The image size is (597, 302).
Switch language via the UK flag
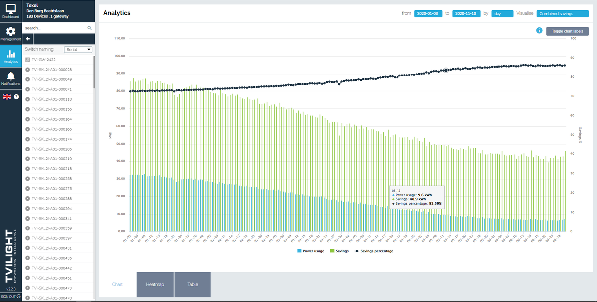click(x=7, y=96)
